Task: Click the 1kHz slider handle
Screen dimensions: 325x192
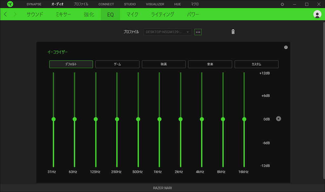Action: tap(159, 119)
